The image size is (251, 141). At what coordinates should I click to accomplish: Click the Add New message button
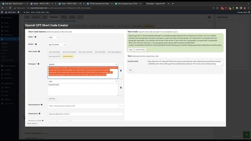52,99
